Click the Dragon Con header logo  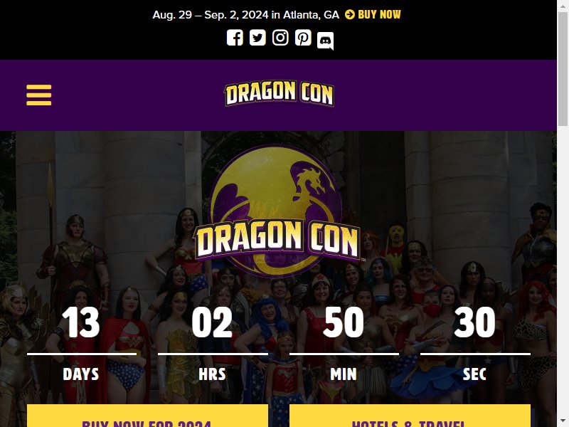(279, 94)
